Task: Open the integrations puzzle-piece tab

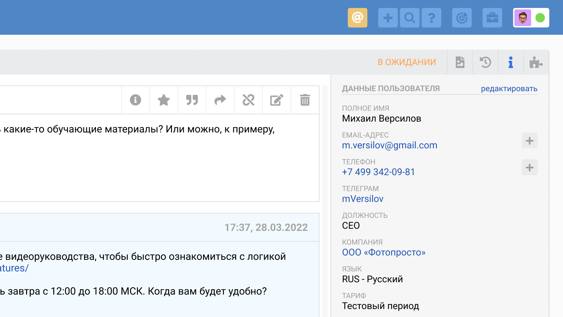Action: 536,62
